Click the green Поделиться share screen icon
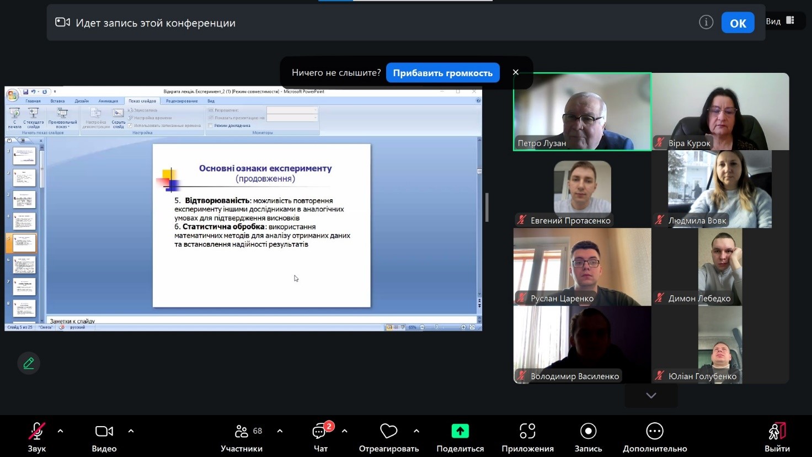Viewport: 812px width, 457px height. point(460,432)
